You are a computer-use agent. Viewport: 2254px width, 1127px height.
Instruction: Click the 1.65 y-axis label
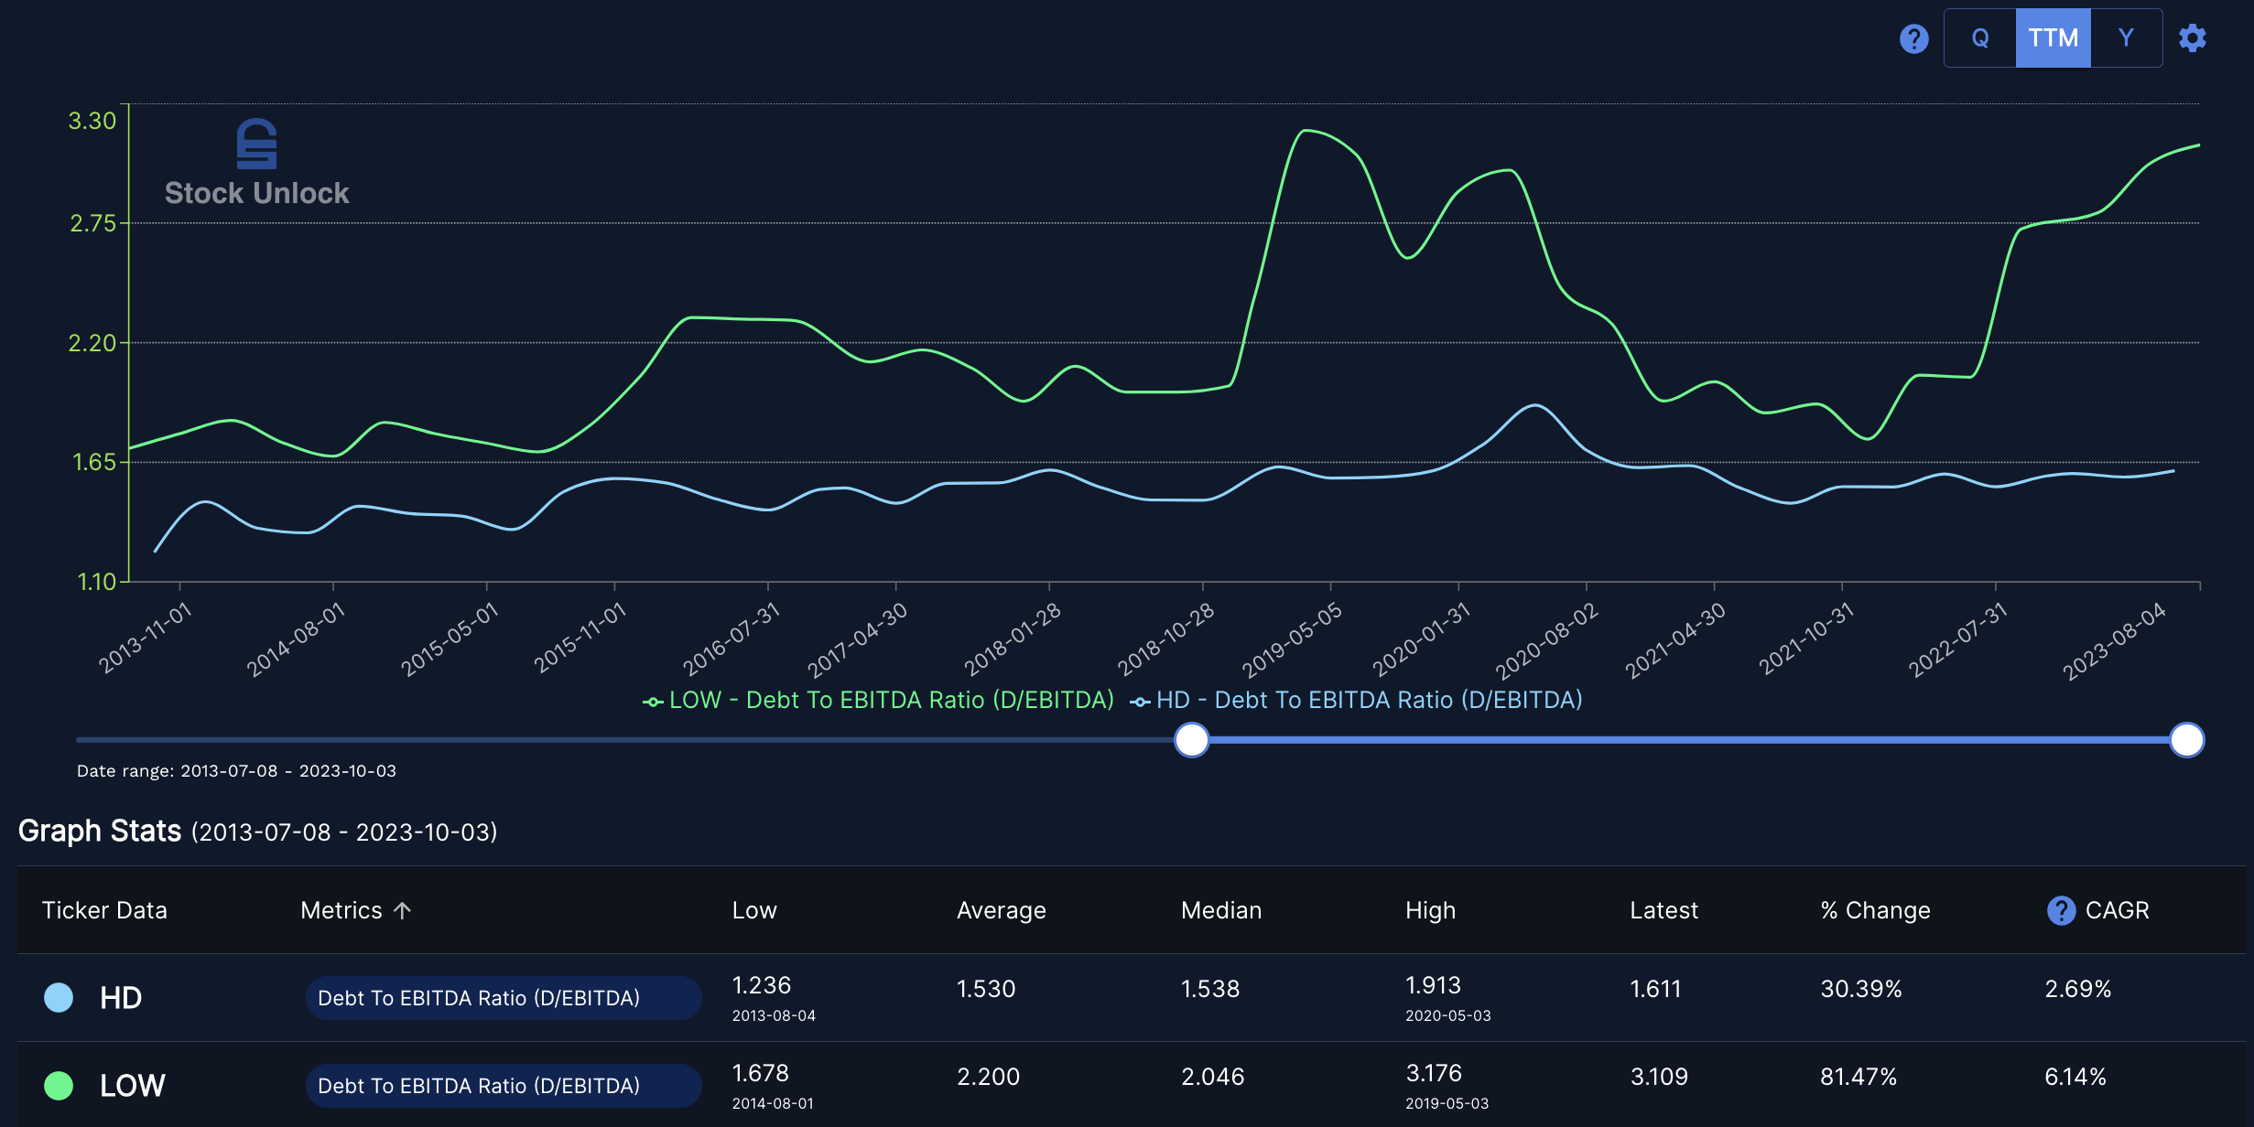94,462
